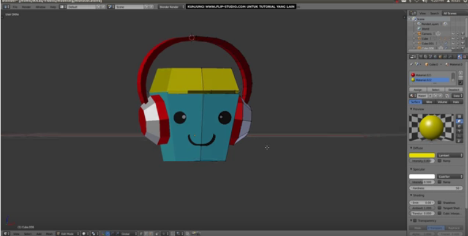Open the World properties tab icon
Image resolution: width=468 pixels, height=236 pixels.
tap(435, 56)
